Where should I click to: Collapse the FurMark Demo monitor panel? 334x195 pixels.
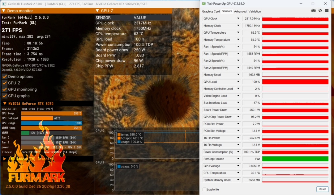3,10
